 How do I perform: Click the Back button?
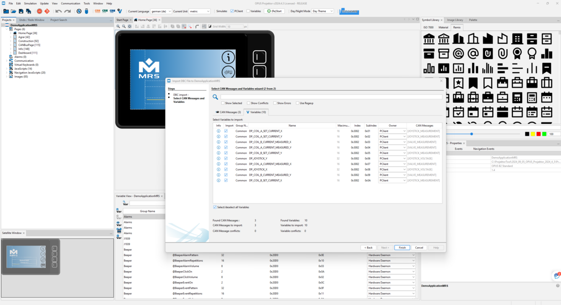369,247
